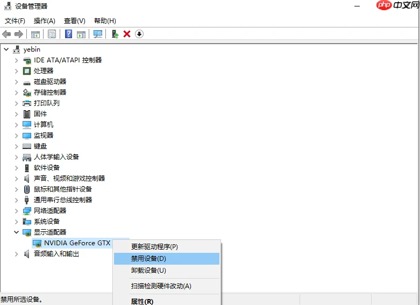This screenshot has width=420, height=305.
Task: Click the human interface devices (人体学输入设备) icon
Action: click(27, 157)
